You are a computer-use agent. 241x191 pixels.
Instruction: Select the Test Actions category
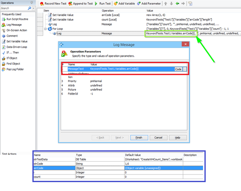click(x=9, y=154)
